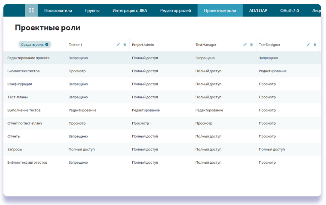326x205 pixels.
Task: Select the Проектные роли tab
Action: (220, 11)
